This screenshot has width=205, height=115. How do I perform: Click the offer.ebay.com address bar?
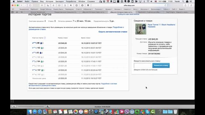point(129,5)
